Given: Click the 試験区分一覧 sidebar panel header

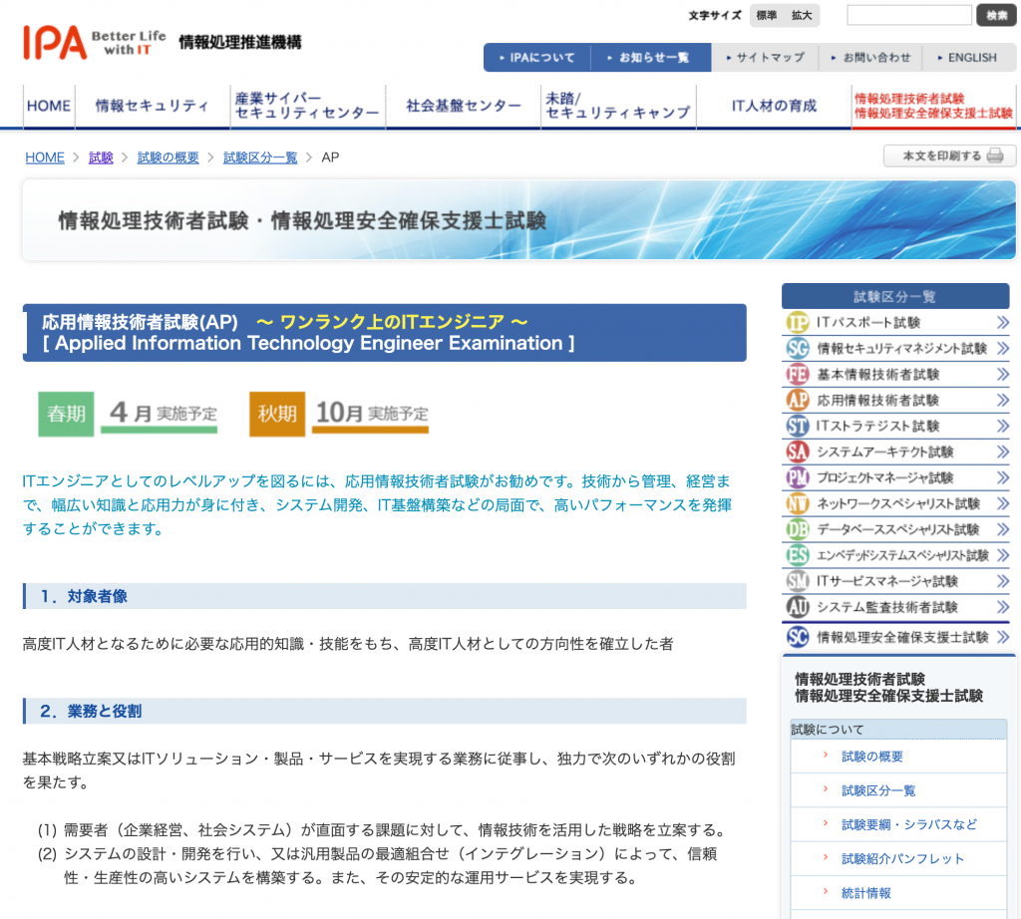Looking at the screenshot, I should pyautogui.click(x=895, y=296).
